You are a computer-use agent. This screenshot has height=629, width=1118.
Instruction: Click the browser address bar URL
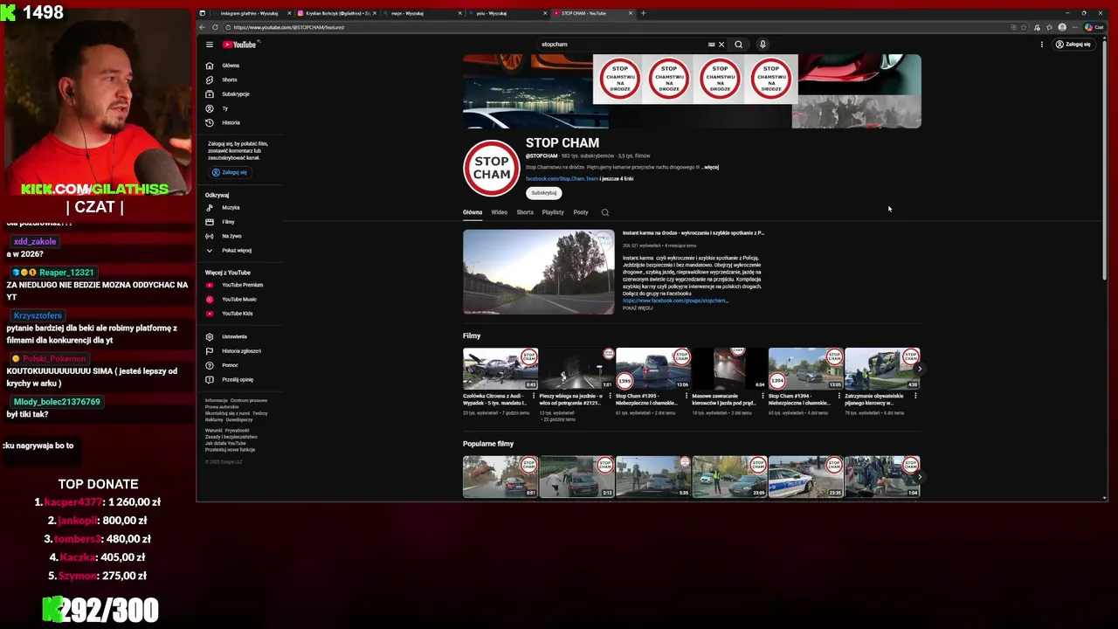pos(289,27)
